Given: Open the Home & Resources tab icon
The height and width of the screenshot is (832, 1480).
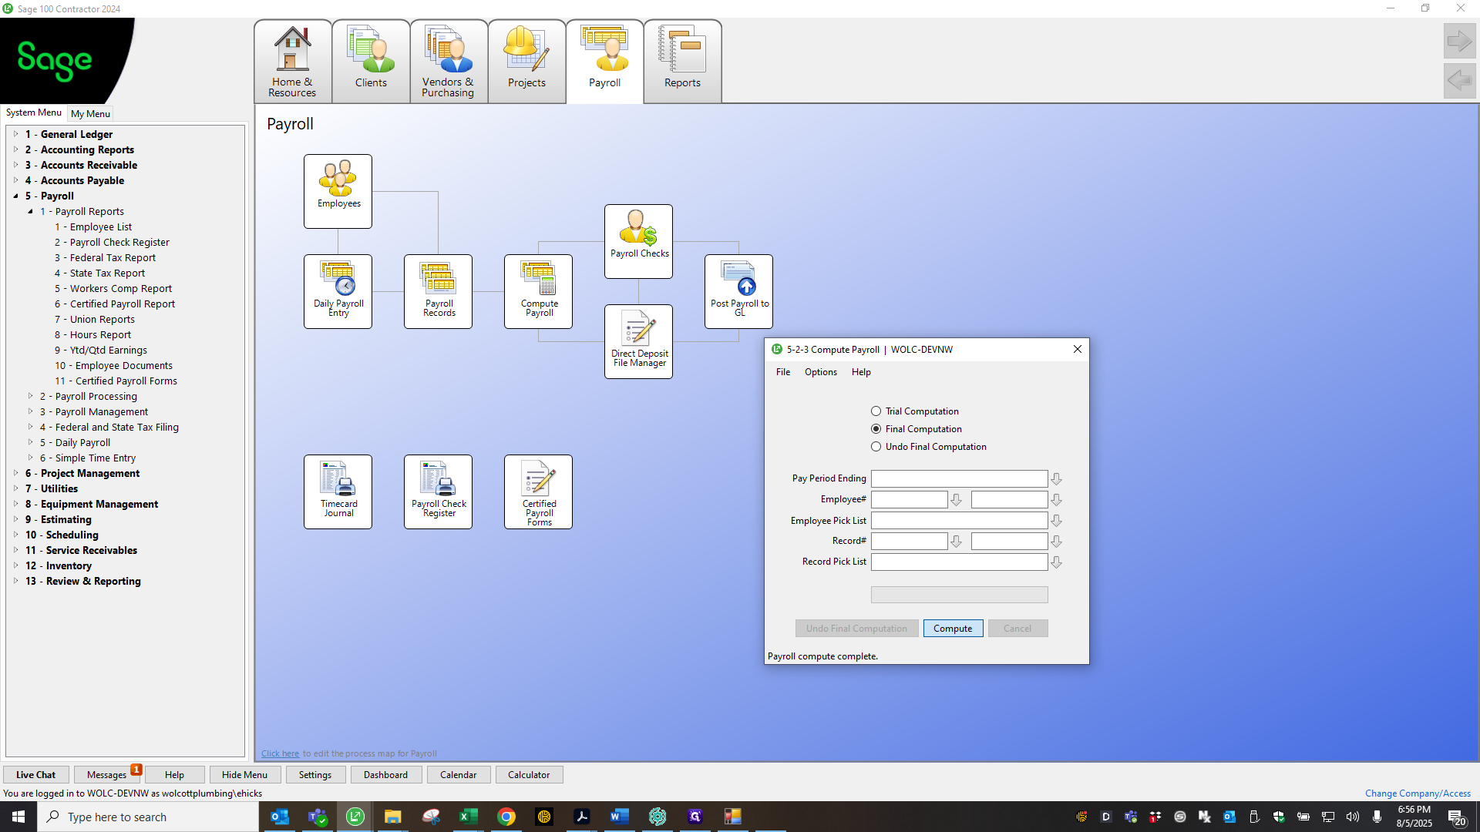Looking at the screenshot, I should click(x=292, y=62).
